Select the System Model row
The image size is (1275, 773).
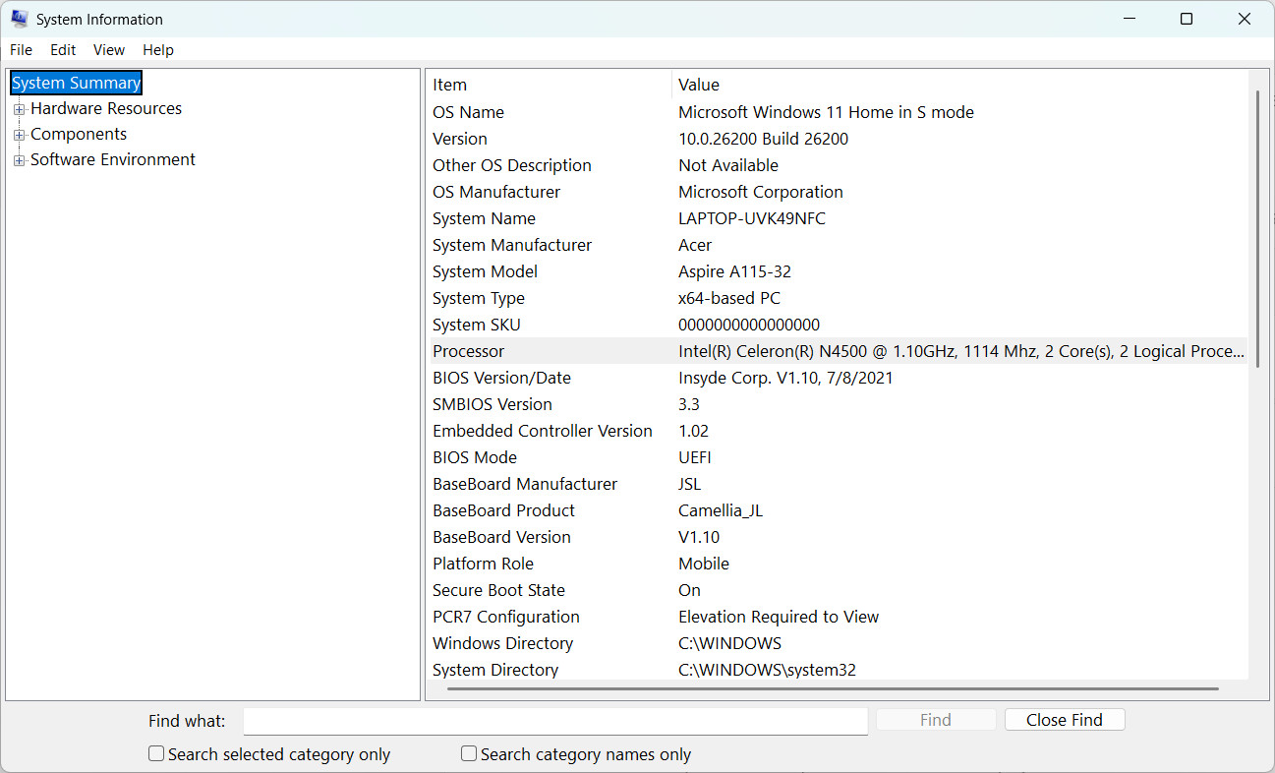(839, 271)
